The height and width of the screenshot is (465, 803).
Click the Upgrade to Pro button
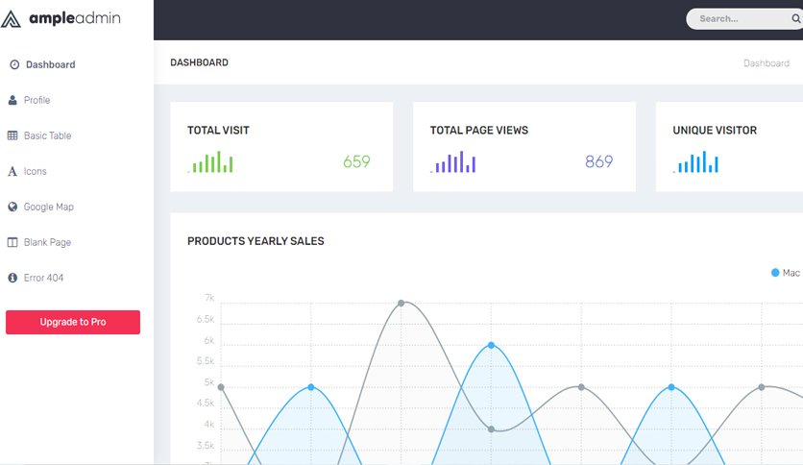tap(73, 322)
